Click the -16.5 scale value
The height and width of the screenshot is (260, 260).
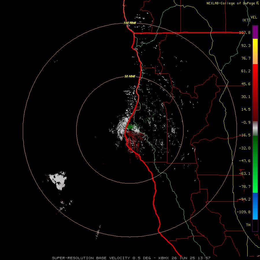click(245, 135)
